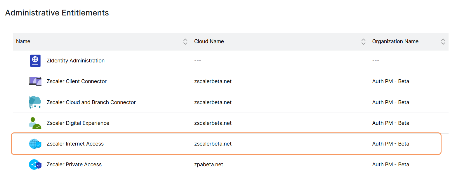Open Zscaler Private Access entry
The width and height of the screenshot is (450, 175).
(x=74, y=164)
